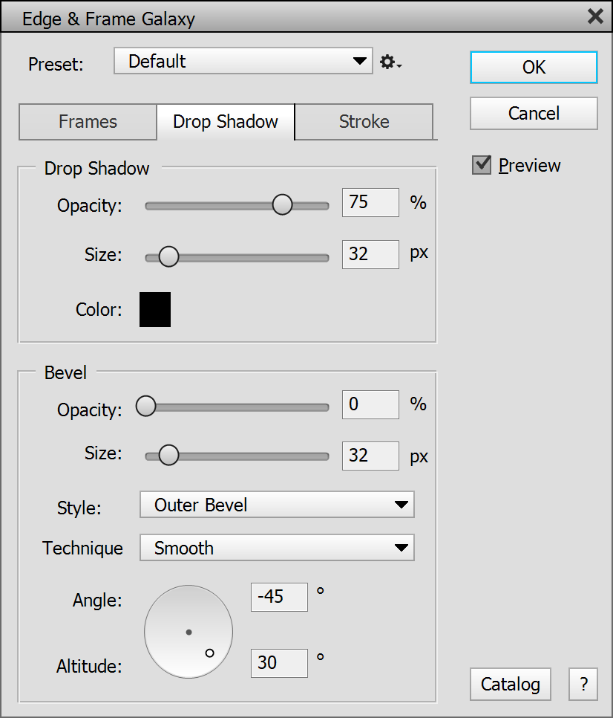Open the preset gear settings menu
This screenshot has width=613, height=718.
coord(390,62)
